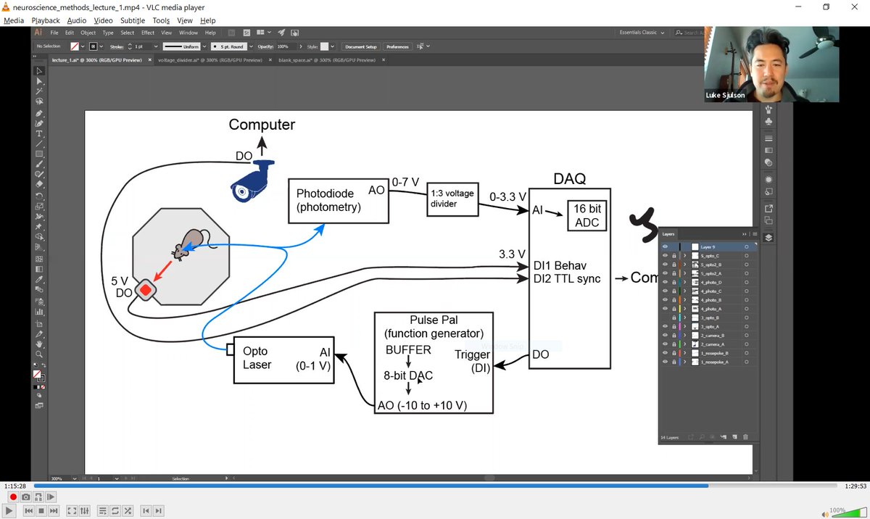Show the hidden 3_opto_B layer
Image resolution: width=870 pixels, height=519 pixels.
coord(665,317)
